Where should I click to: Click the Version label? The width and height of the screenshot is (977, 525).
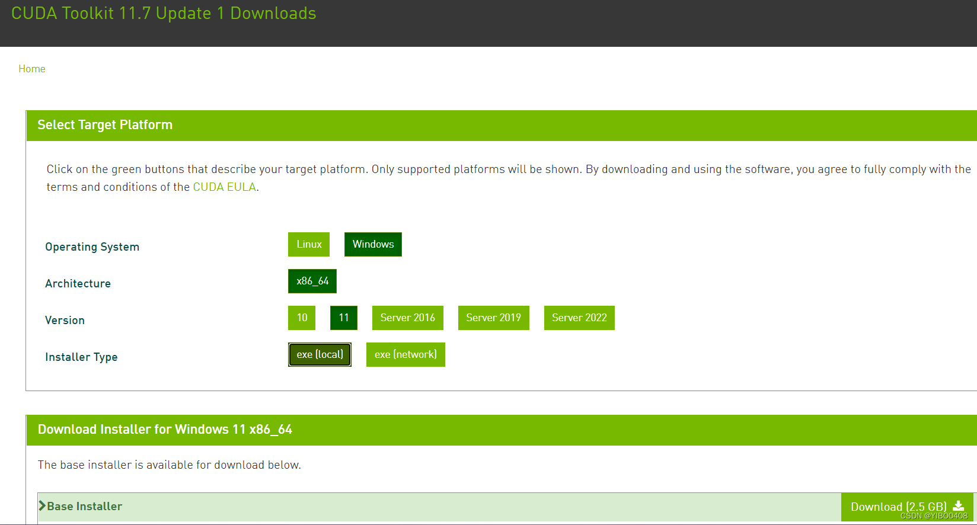[x=65, y=321]
